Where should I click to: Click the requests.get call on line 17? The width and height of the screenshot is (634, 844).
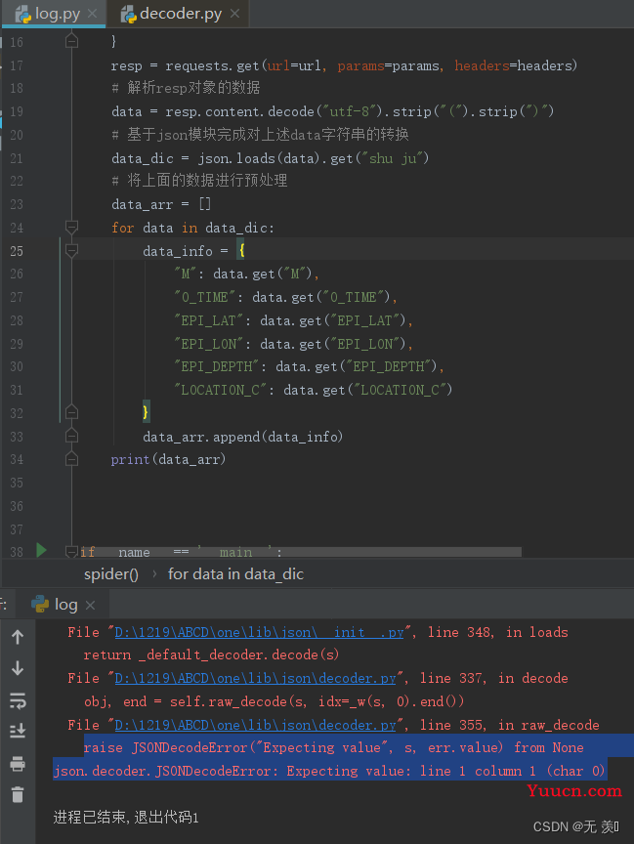(x=371, y=65)
